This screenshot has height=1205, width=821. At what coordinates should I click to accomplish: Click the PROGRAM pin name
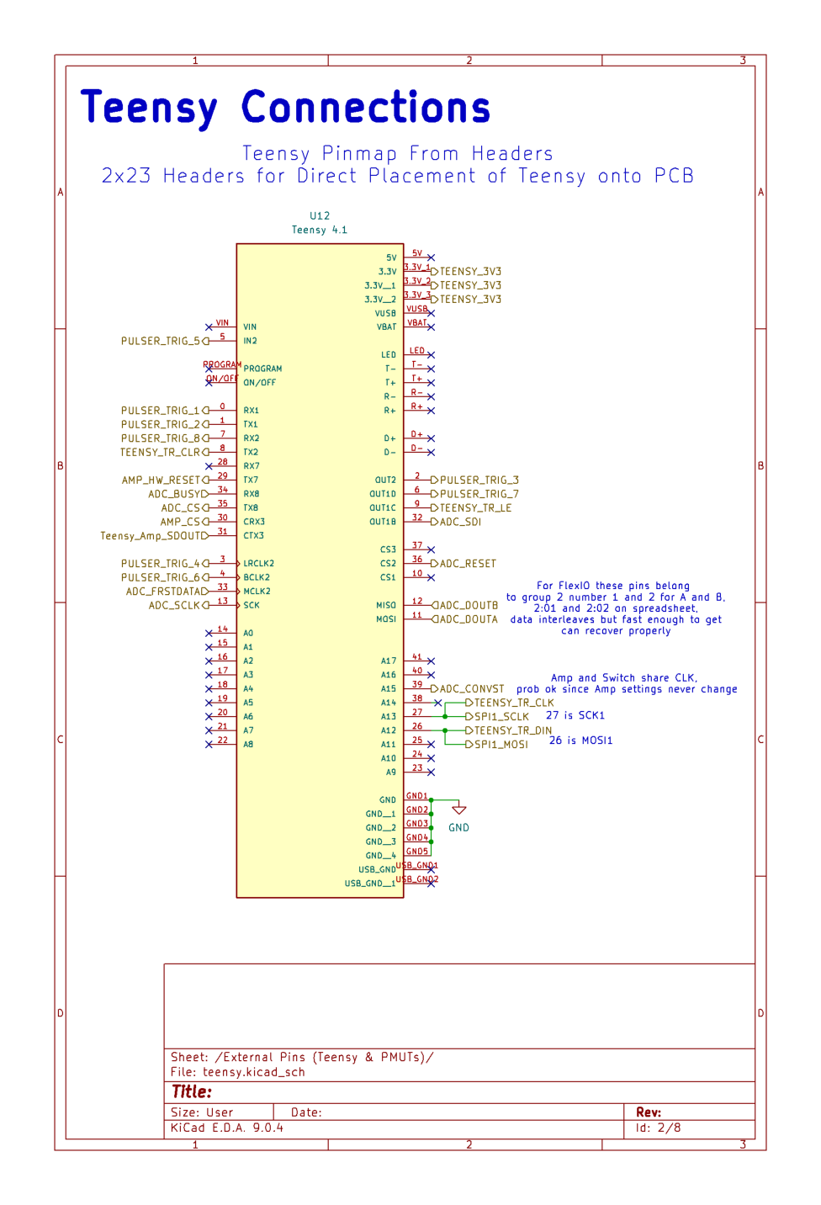(263, 369)
